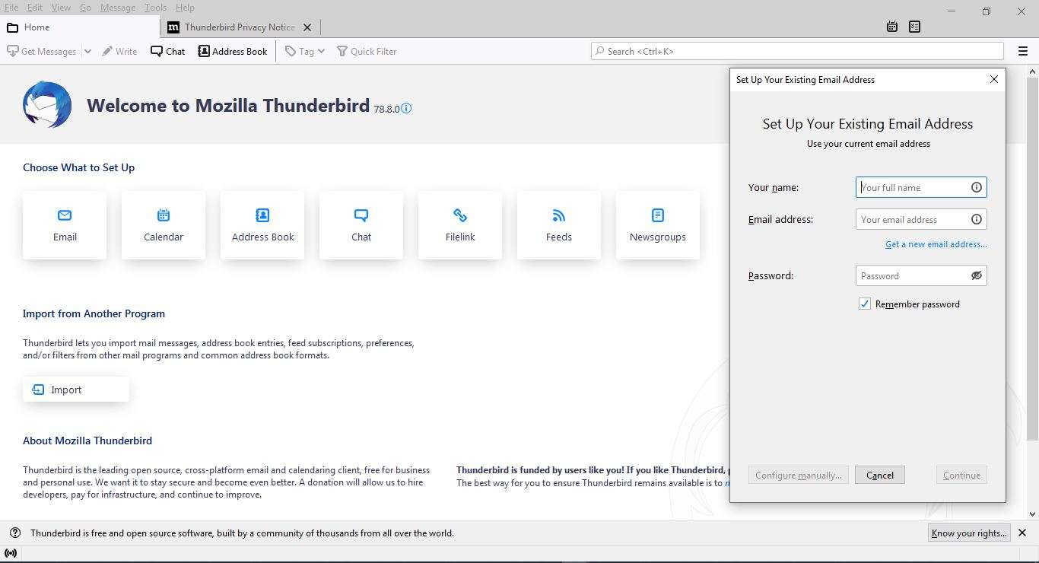The width and height of the screenshot is (1039, 563).
Task: Set up Newsgroups card
Action: click(658, 225)
